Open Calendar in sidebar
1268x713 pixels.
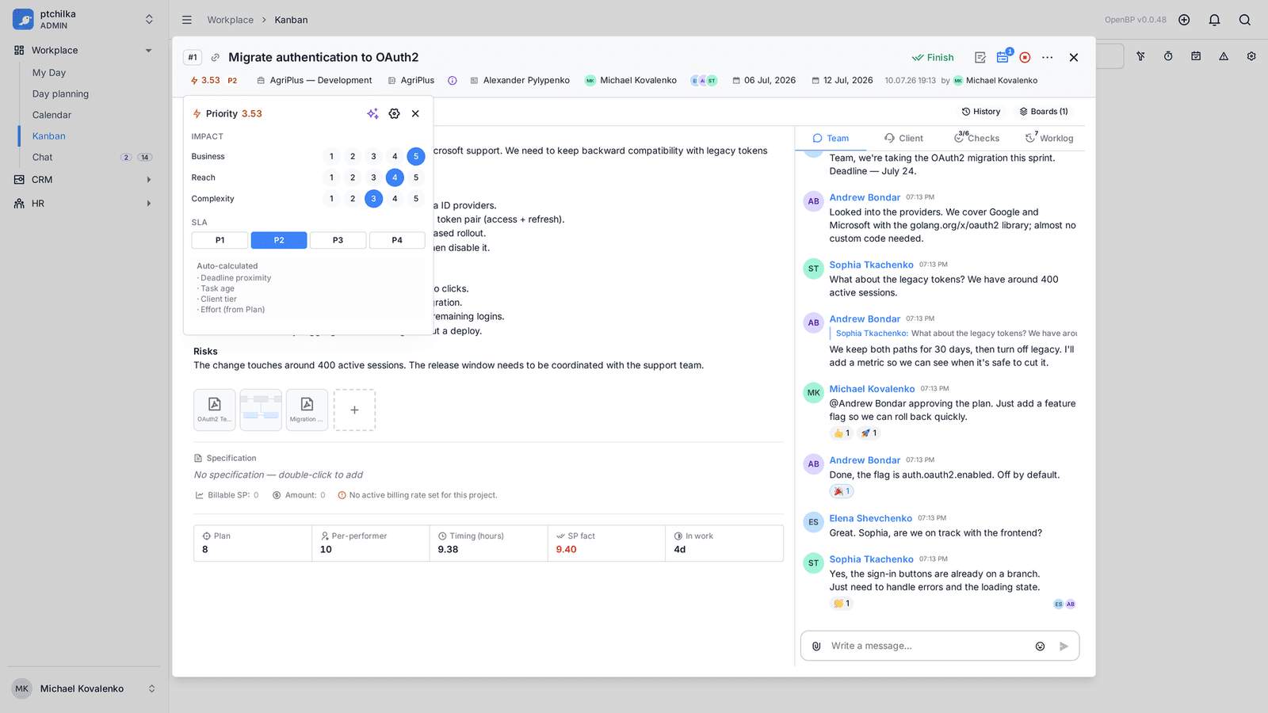click(52, 115)
